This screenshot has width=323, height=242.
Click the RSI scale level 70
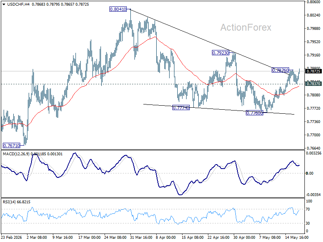pyautogui.click(x=308, y=209)
